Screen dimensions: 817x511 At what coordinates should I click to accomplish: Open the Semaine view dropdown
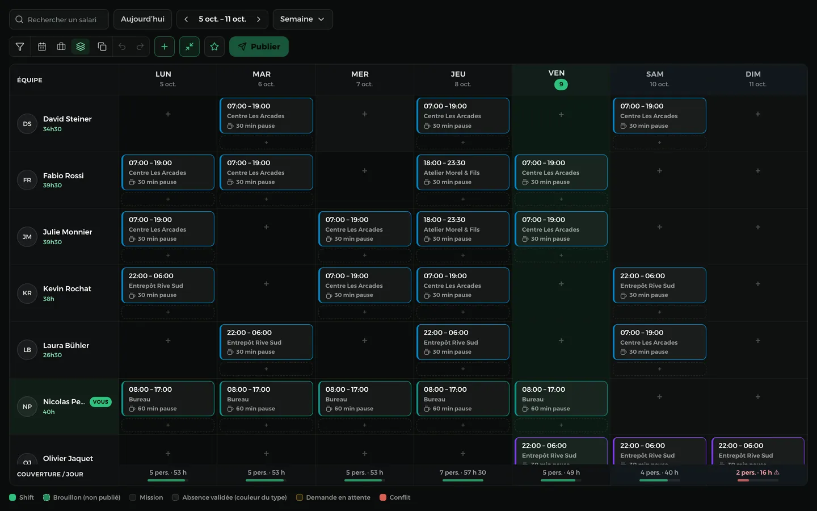pyautogui.click(x=302, y=19)
